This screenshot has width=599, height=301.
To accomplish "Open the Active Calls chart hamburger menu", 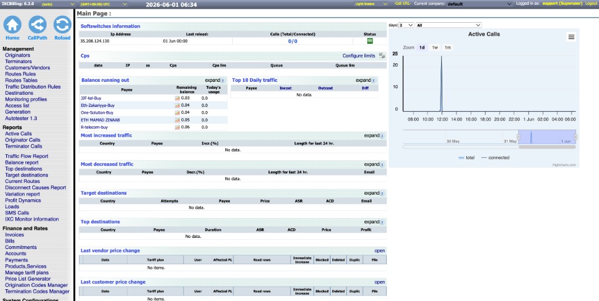I will tap(571, 37).
